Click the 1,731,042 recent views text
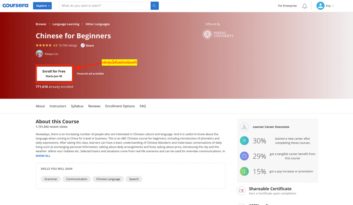353x205 pixels. tap(51, 127)
